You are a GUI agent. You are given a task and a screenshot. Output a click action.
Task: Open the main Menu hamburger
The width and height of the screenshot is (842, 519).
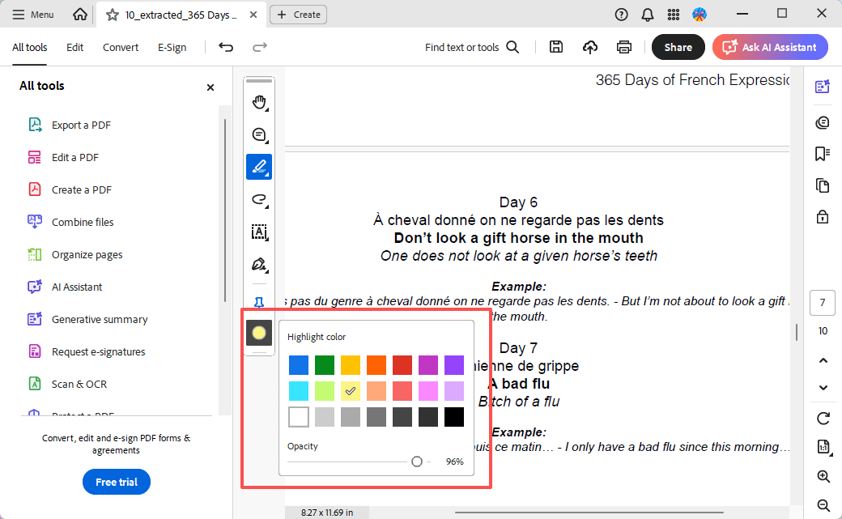point(33,15)
